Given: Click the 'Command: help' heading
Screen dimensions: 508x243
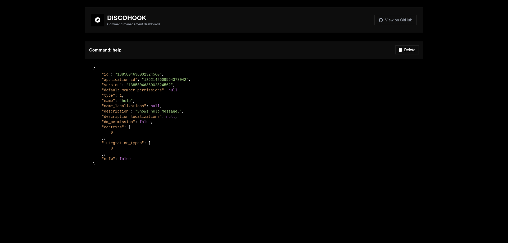Looking at the screenshot, I should pyautogui.click(x=105, y=50).
